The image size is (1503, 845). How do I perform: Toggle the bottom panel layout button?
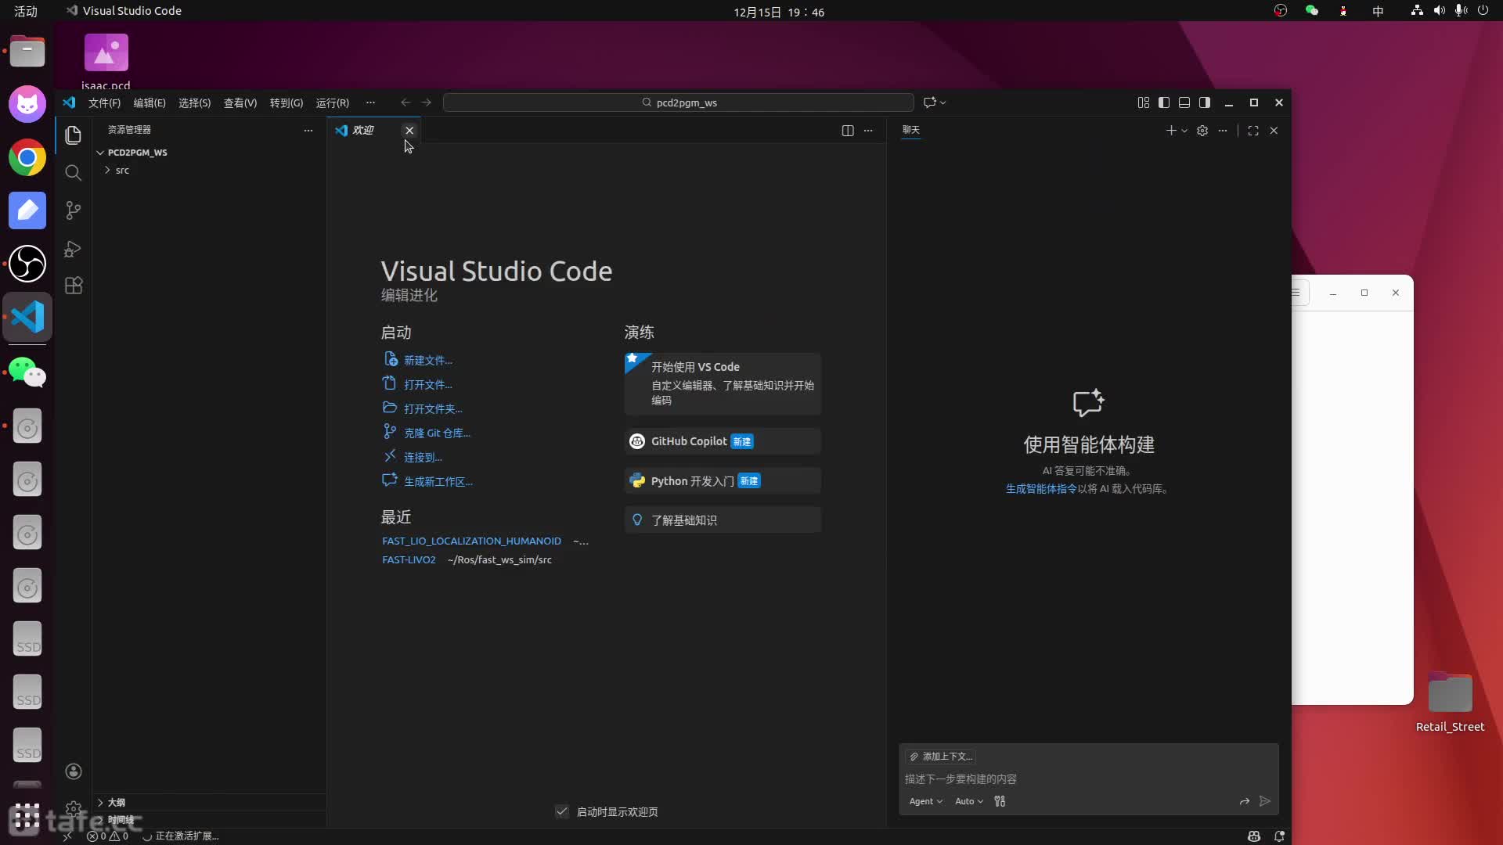point(1184,102)
